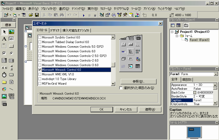
Task: Enable the 選択された項目のみ checkbox
Action: [121, 88]
